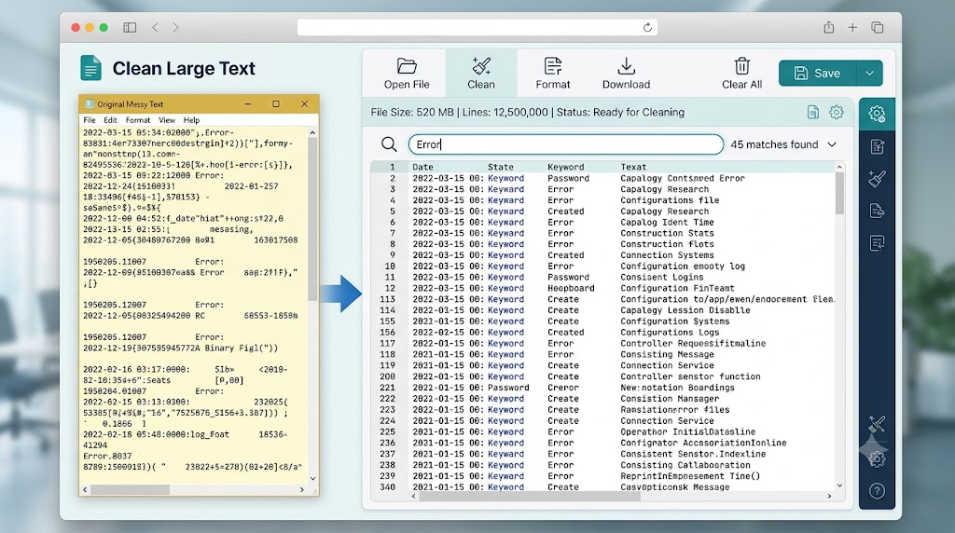Click the browser address bar
The width and height of the screenshot is (955, 533).
[477, 27]
